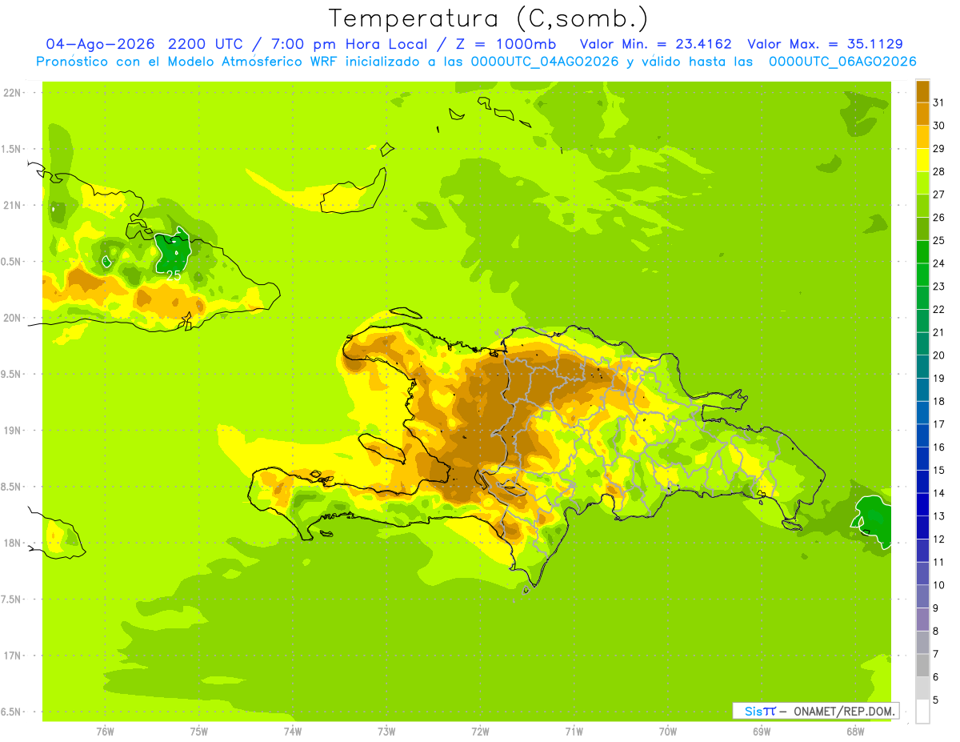This screenshot has width=960, height=742.
Task: Select the init time "0000UTC_04AGO2026"
Action: click(546, 62)
